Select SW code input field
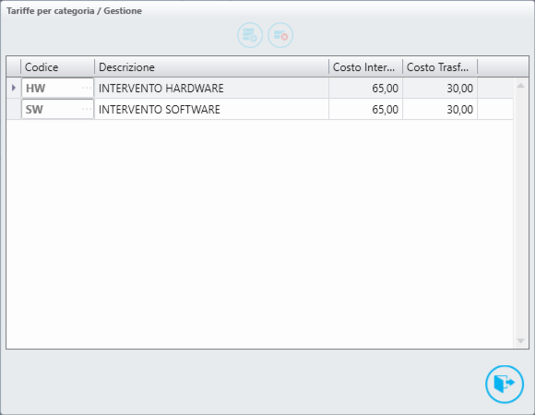 [x=58, y=109]
